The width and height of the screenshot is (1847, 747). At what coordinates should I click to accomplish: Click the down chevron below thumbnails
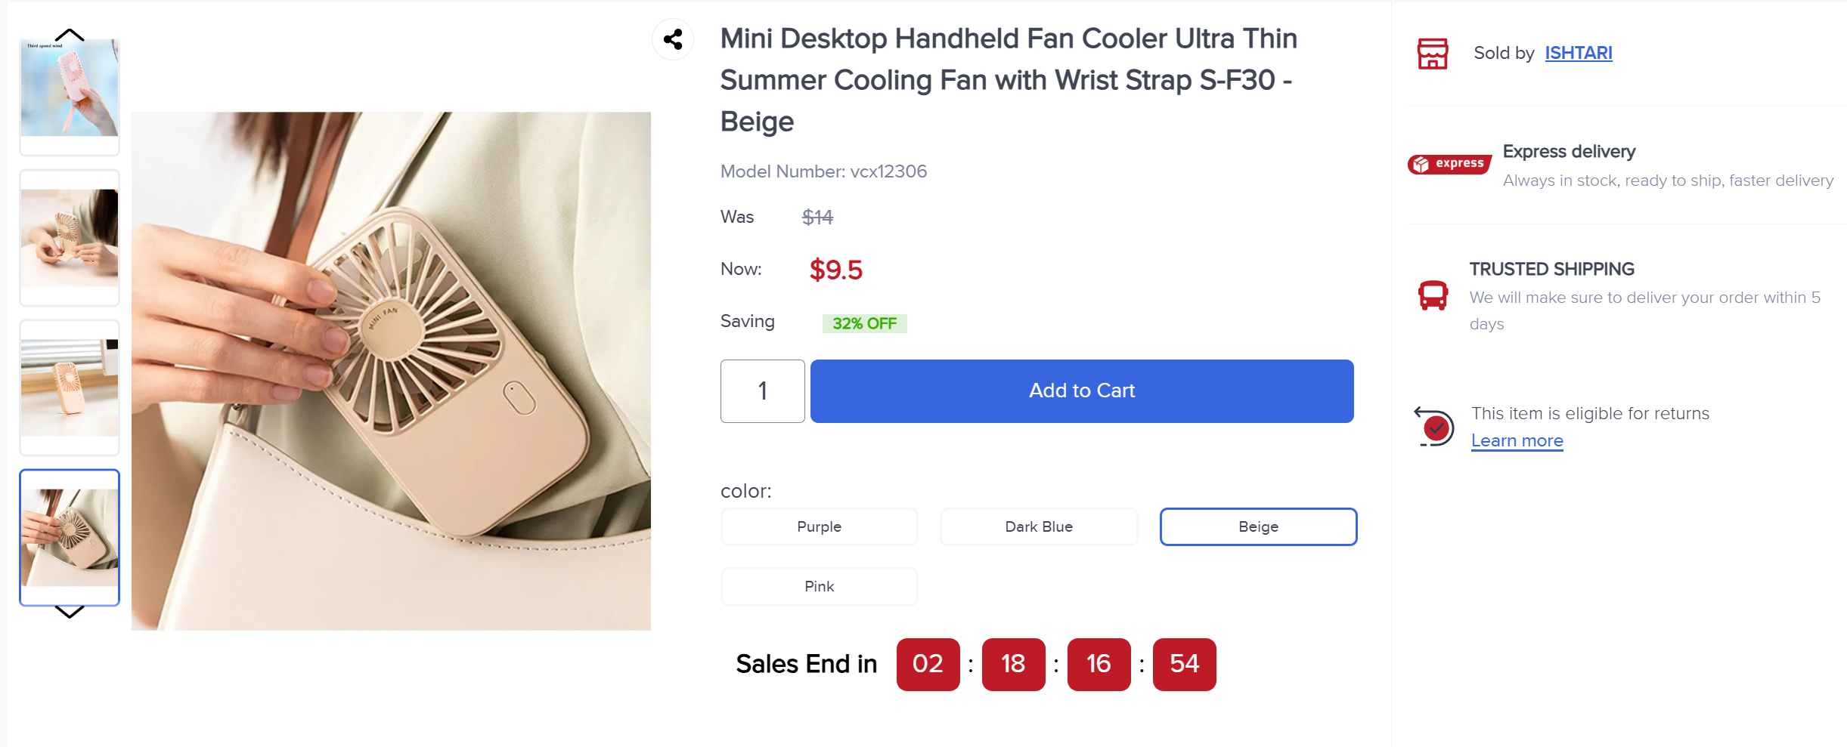click(x=70, y=613)
